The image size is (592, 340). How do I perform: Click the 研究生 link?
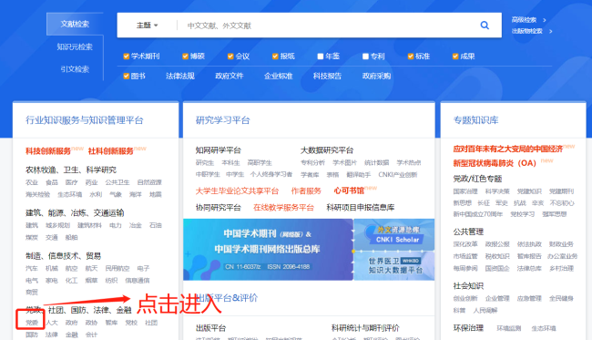pos(205,163)
